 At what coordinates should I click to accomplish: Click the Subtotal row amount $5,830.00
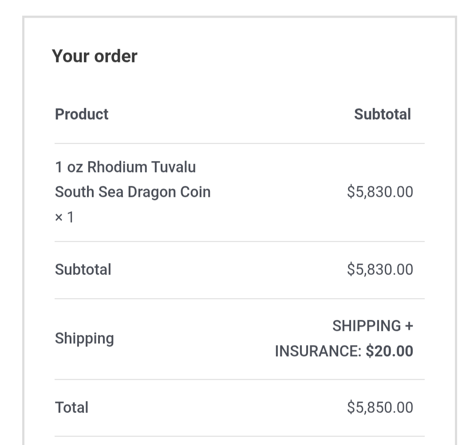[x=380, y=270]
